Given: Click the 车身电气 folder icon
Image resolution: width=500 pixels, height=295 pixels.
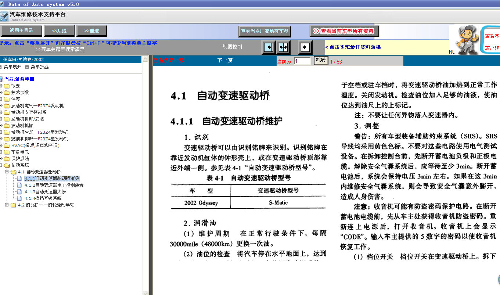Looking at the screenshot, I should 7,152.
